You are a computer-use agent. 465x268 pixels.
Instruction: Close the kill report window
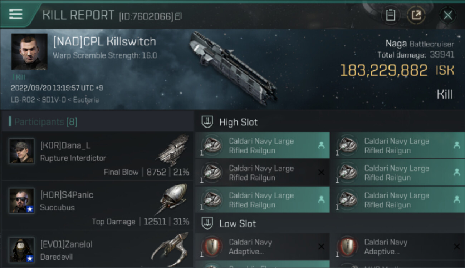click(448, 15)
